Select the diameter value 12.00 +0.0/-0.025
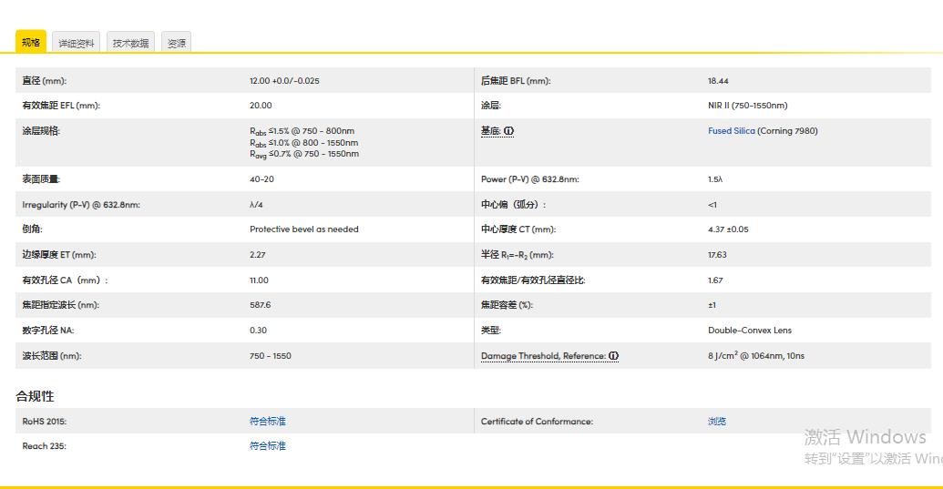The height and width of the screenshot is (489, 943). click(x=284, y=80)
